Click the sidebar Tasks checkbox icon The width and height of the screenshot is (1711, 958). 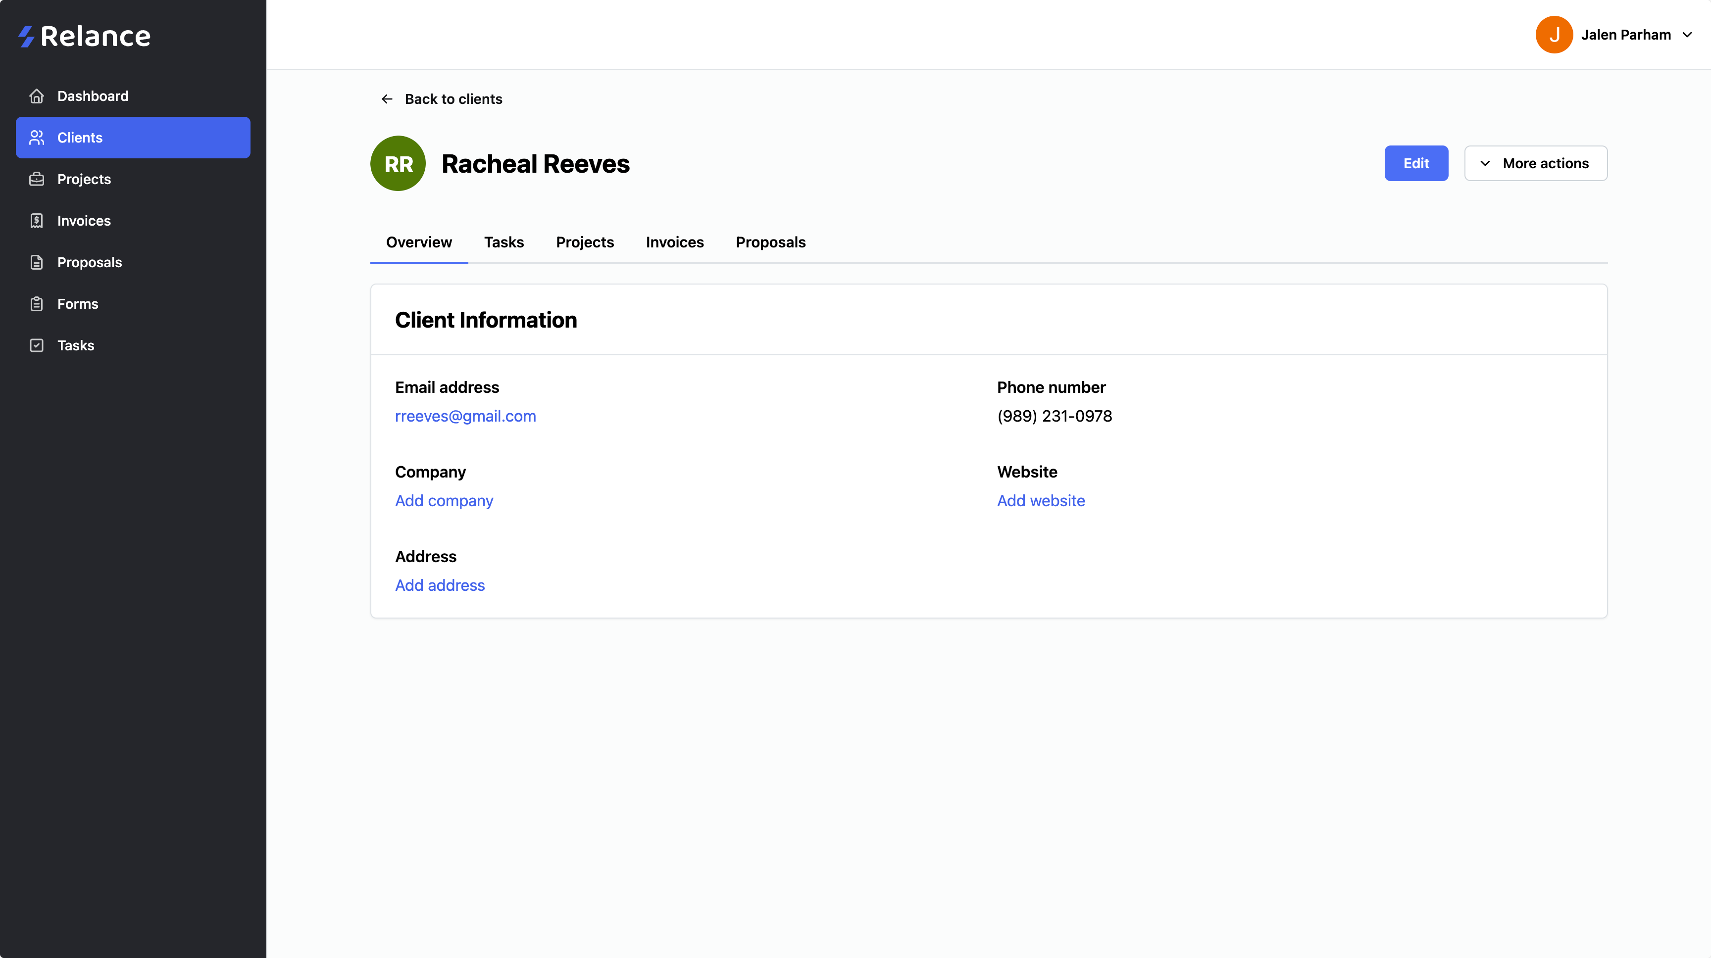[37, 345]
